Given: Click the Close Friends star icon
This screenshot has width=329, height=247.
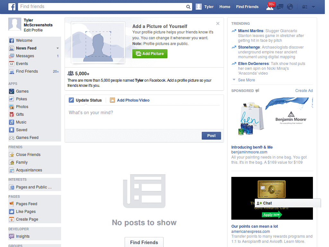Looking at the screenshot, I should (x=12, y=155).
